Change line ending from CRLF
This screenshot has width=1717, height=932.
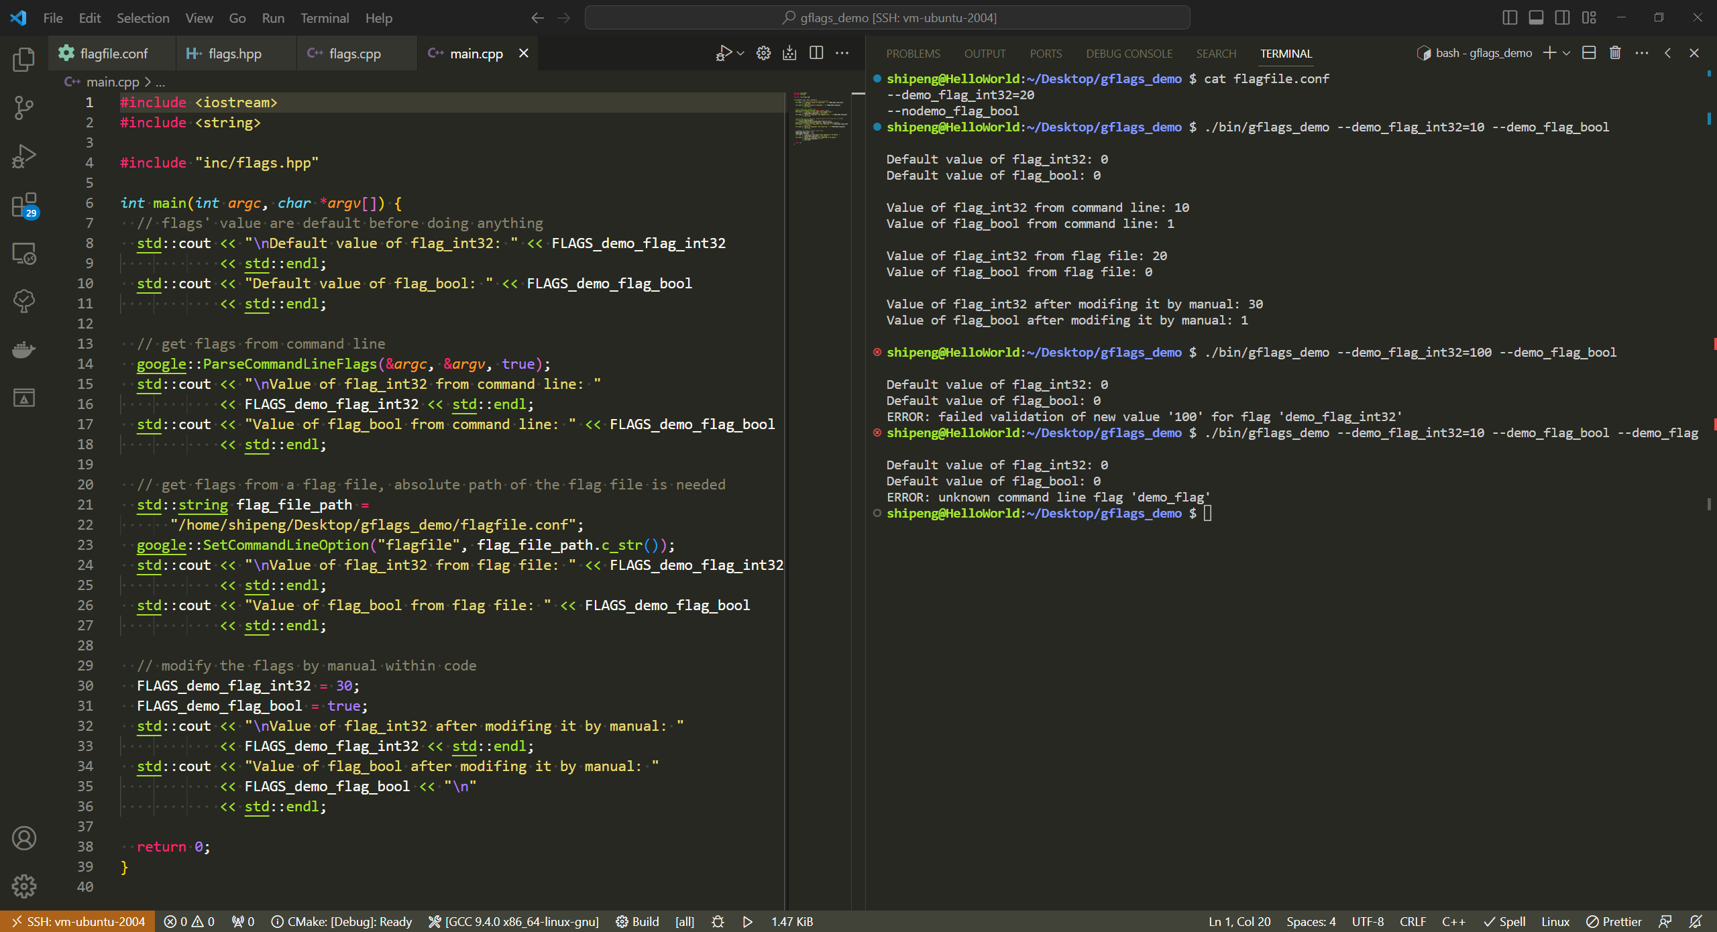click(x=1412, y=921)
